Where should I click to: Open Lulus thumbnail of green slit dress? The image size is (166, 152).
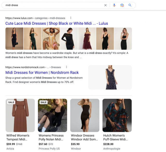pos(32,39)
